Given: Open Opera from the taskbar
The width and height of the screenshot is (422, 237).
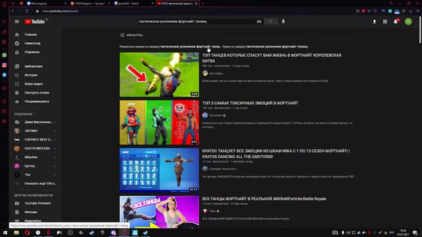Looking at the screenshot, I should tap(27, 232).
